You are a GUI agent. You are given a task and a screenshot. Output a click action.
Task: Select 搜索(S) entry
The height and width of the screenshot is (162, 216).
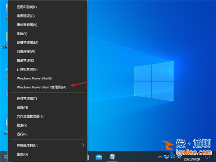pos(47,125)
